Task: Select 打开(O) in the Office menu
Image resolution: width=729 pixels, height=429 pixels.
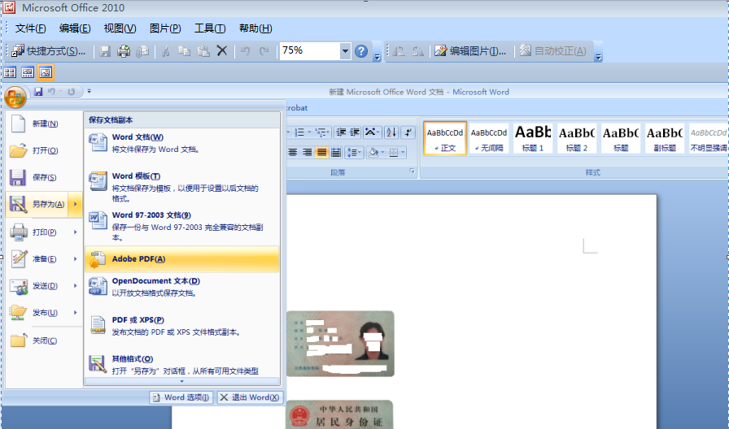Action: tap(44, 150)
